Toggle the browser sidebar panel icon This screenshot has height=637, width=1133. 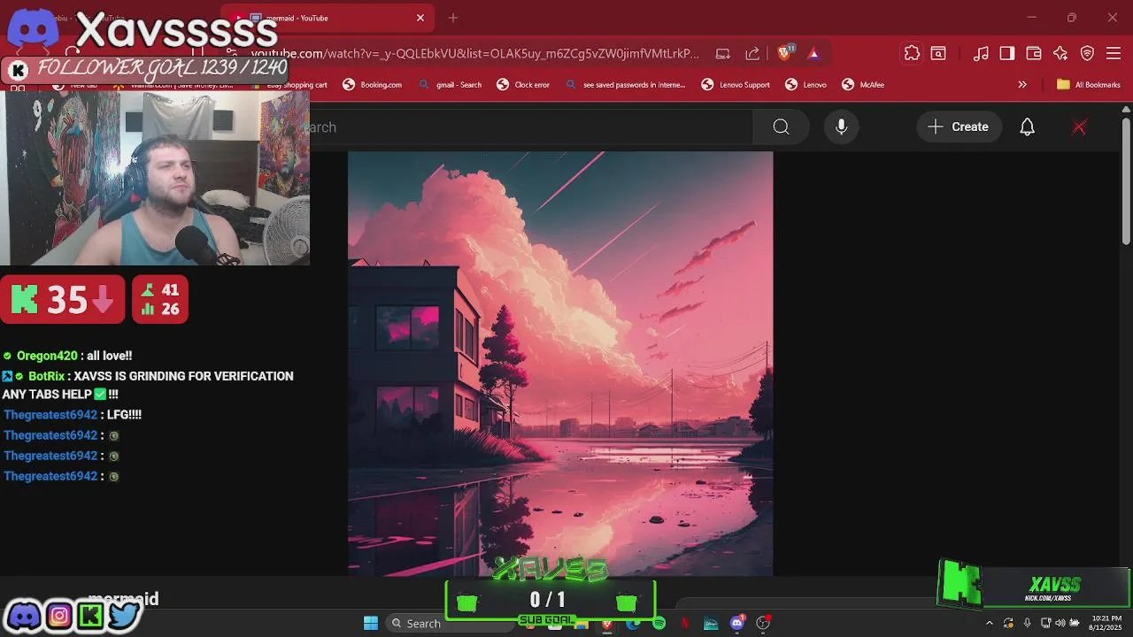click(1007, 53)
